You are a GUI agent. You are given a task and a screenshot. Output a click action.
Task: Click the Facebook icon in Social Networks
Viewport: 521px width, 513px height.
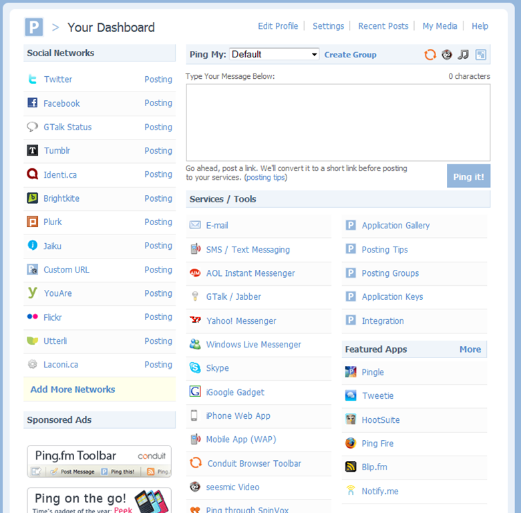coord(32,103)
